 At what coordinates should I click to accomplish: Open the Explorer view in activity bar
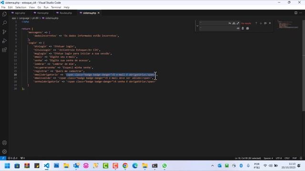[4, 14]
